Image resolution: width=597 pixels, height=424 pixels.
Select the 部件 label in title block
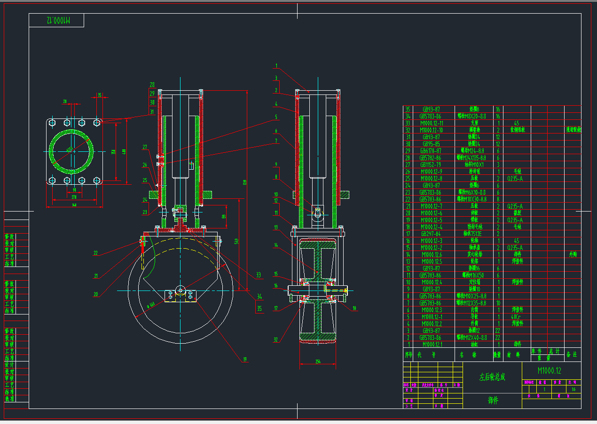coord(493,400)
